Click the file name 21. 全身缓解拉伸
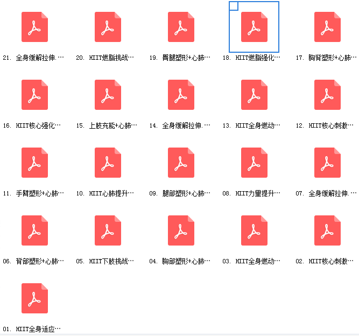Viewport: 359px width, 336px height. (33, 58)
